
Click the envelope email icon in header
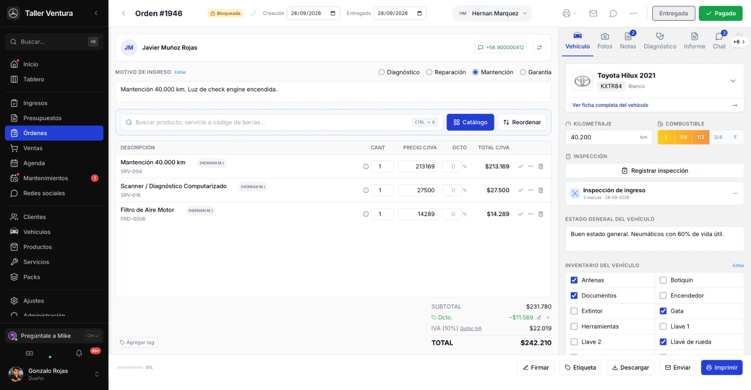593,13
